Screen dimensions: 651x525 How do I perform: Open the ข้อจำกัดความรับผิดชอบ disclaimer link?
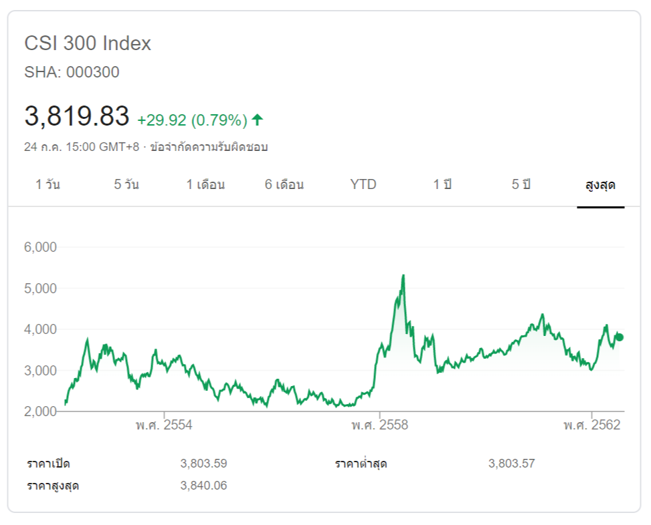click(209, 147)
